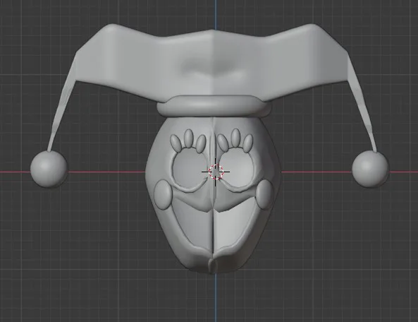Select the ring band under the hat
418x322 pixels.
point(214,106)
